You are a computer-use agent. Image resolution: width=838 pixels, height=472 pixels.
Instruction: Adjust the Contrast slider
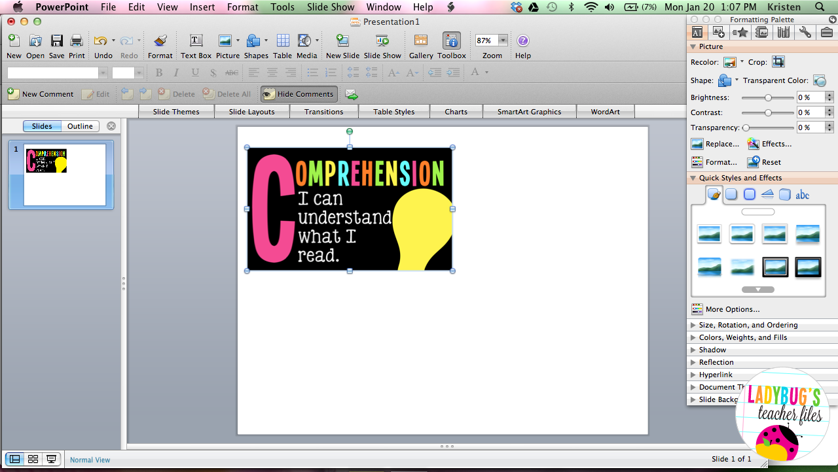tap(768, 112)
